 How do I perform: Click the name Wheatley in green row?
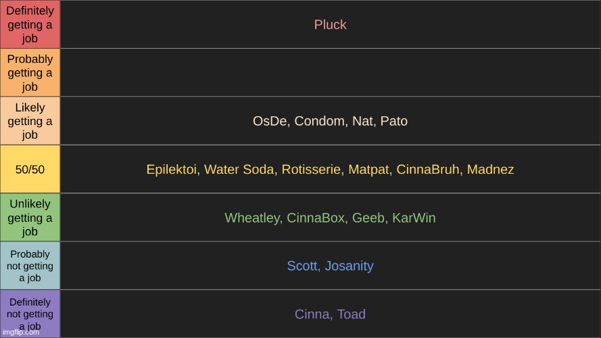pos(253,218)
